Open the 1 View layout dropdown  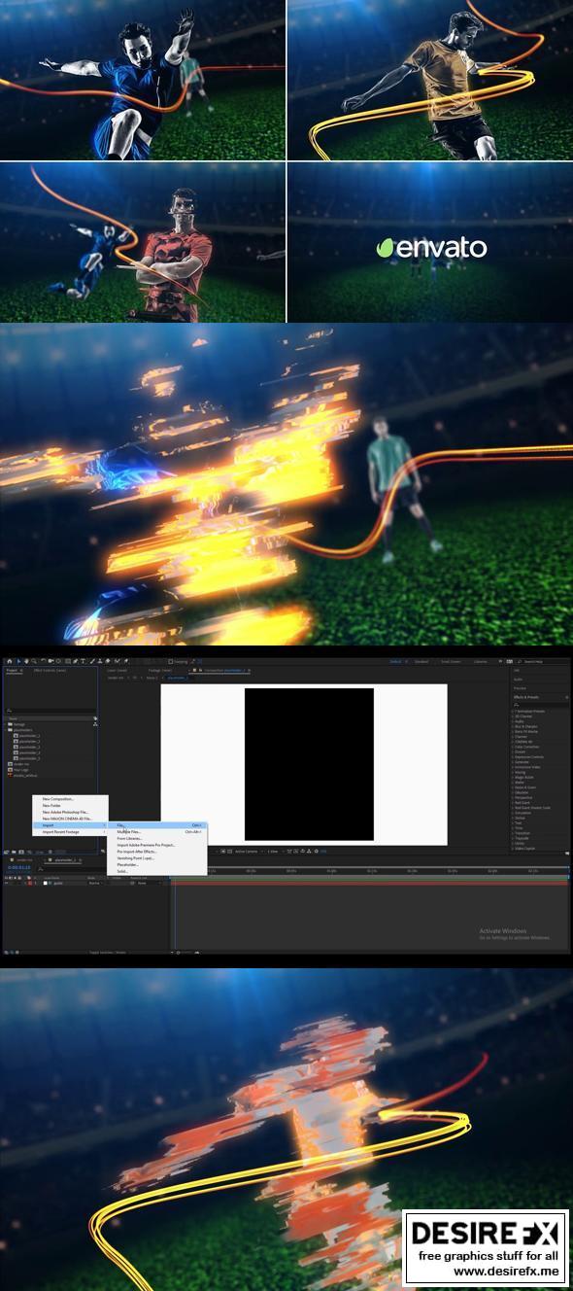[276, 851]
